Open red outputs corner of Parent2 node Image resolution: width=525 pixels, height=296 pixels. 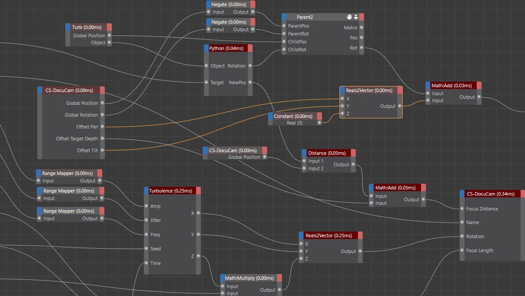coord(361,17)
